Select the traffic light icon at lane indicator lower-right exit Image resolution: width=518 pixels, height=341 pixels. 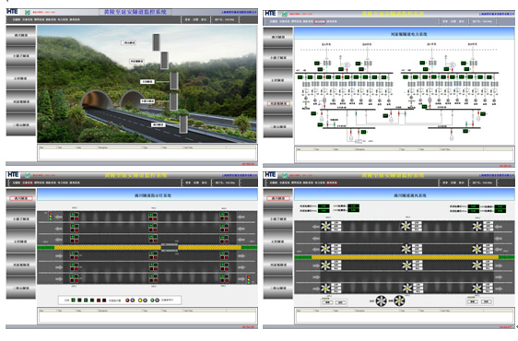pos(249,279)
